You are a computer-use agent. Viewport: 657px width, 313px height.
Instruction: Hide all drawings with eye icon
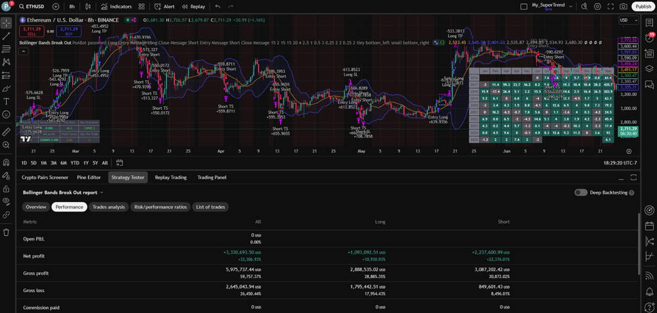tap(7, 201)
